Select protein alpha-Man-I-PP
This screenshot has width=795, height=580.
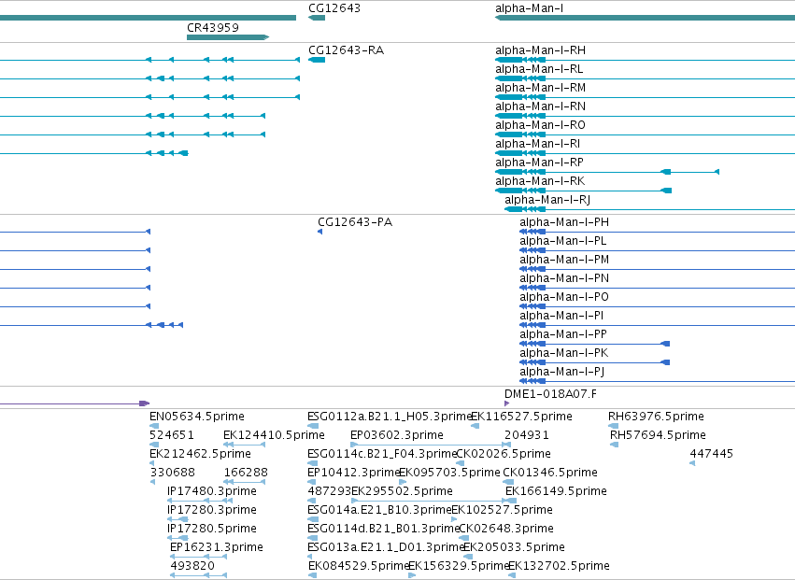click(x=562, y=334)
